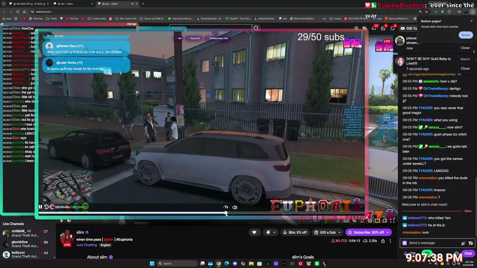This screenshot has height=268, width=477.
Task: Open whispers icon with 9 badge
Action: (393, 28)
